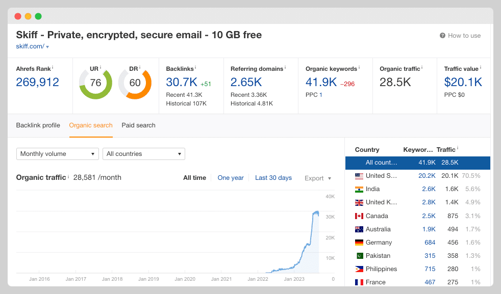Click the Country column header
Screen dimensions: 501x294
point(367,150)
